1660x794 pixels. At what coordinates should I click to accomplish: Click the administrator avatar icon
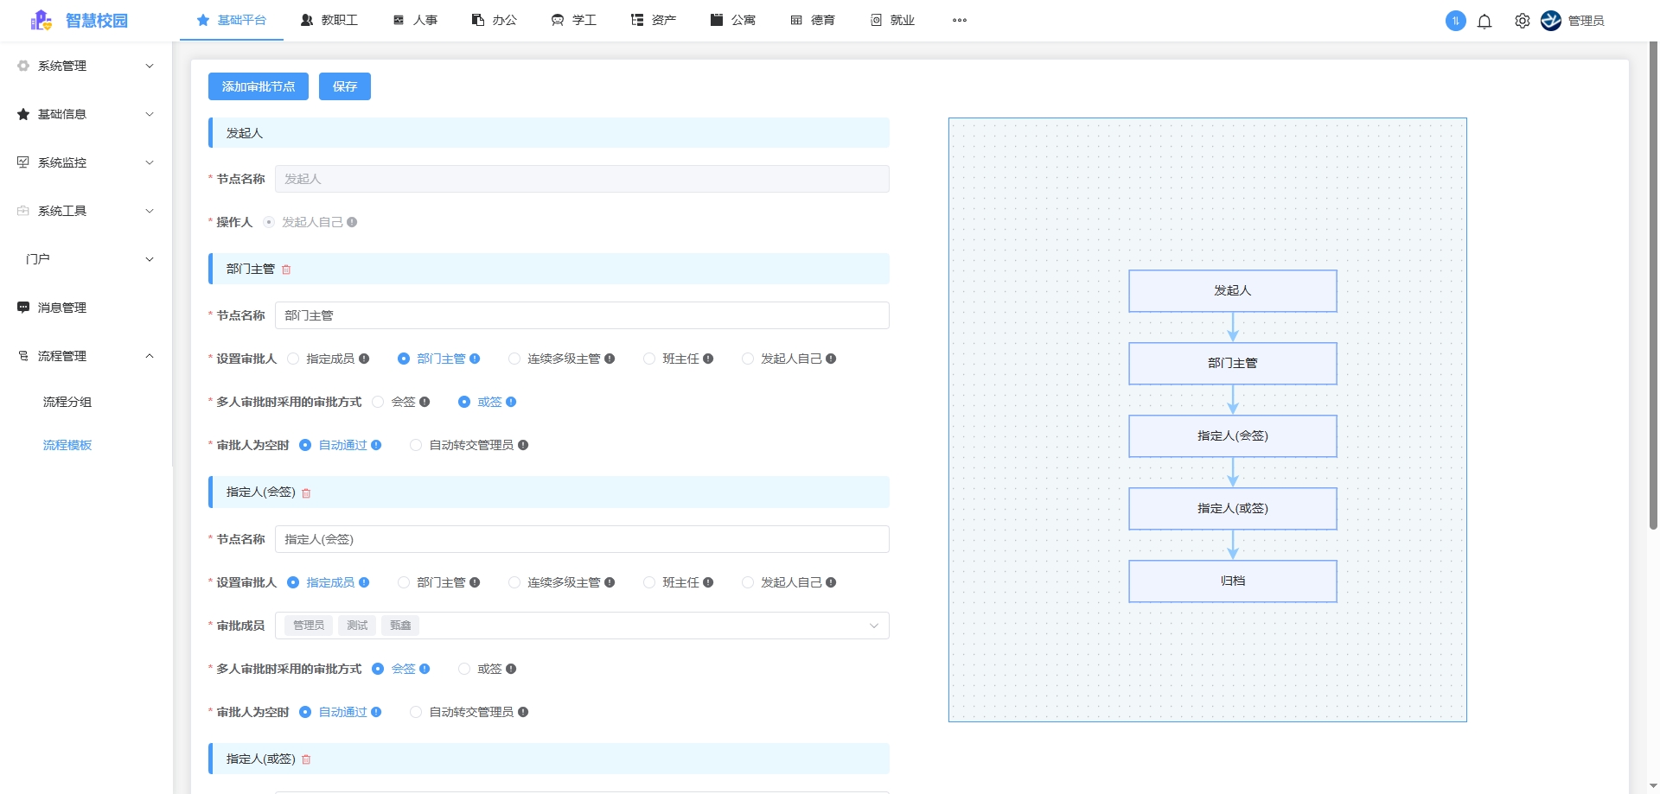1551,21
